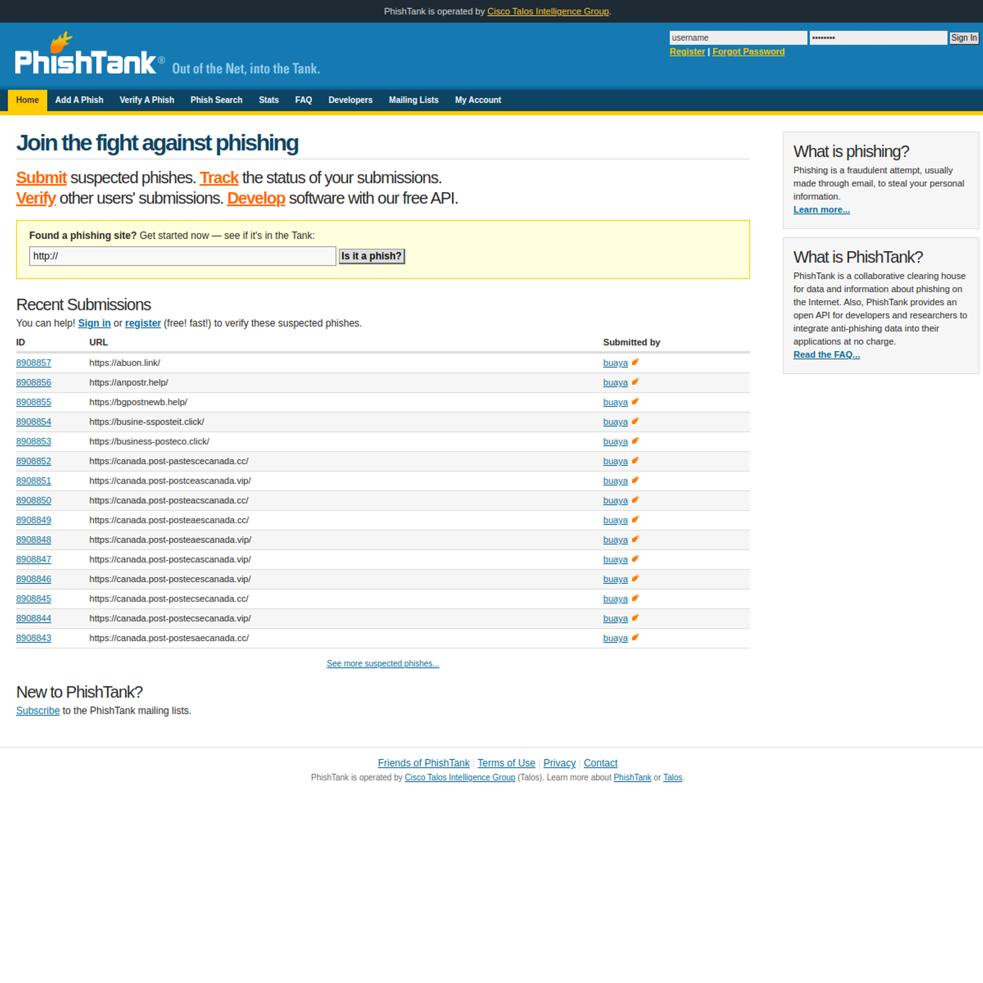This screenshot has width=983, height=983.
Task: Click "See more suspected phishes..."
Action: pyautogui.click(x=383, y=664)
